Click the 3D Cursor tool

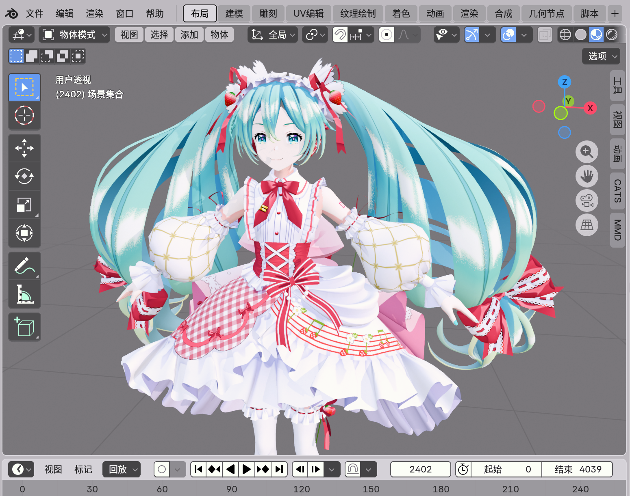coord(24,115)
